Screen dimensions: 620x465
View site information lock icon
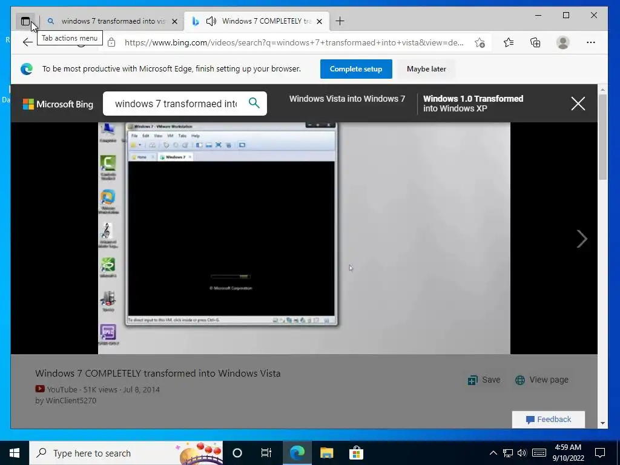111,42
